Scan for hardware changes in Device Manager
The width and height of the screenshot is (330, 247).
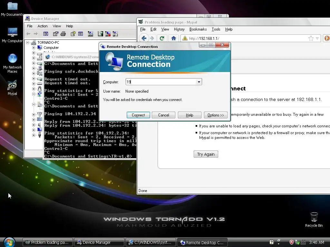tap(91, 34)
